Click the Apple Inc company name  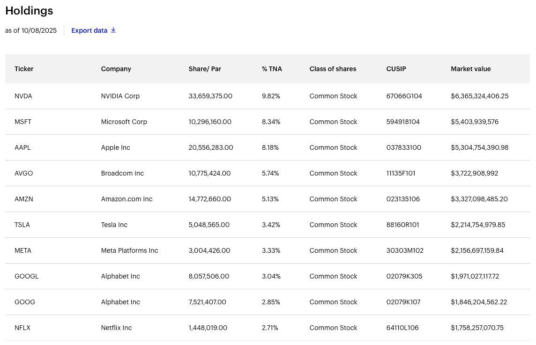[115, 147]
